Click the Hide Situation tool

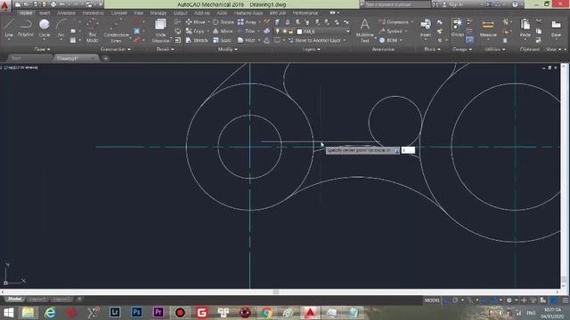pyautogui.click(x=160, y=31)
